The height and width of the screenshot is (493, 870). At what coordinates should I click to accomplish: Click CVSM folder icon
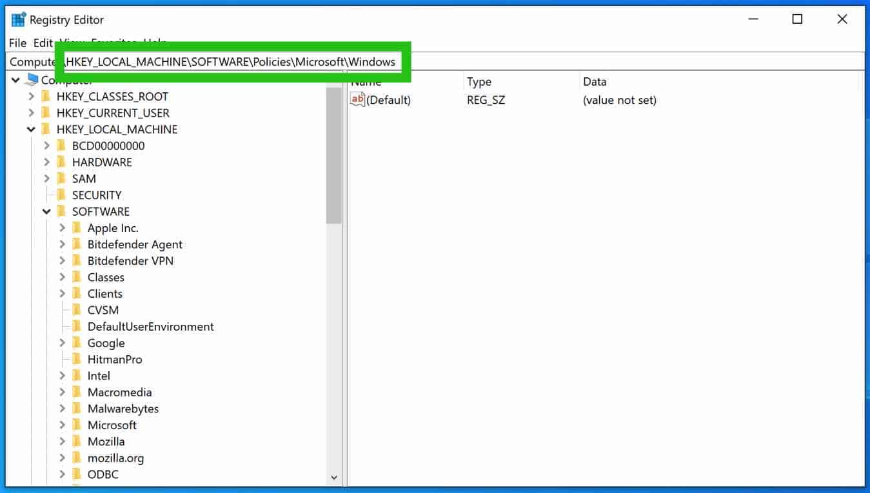(x=77, y=310)
